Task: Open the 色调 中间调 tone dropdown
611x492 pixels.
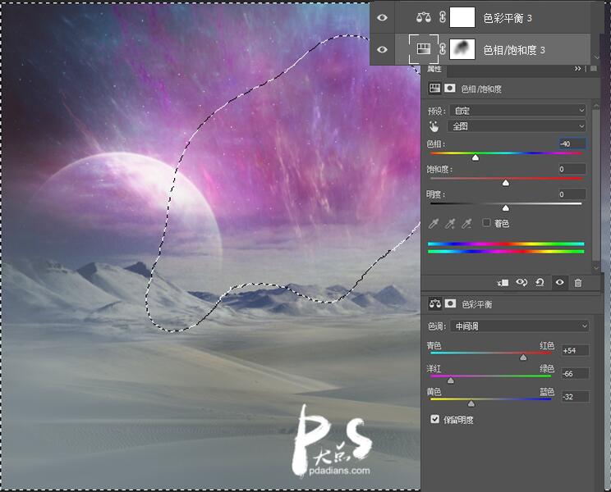Action: click(519, 326)
